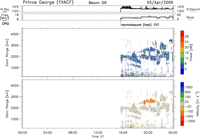Click the "Velocity [m s-1]" colorbar title
The image size is (200, 138).
197,104
